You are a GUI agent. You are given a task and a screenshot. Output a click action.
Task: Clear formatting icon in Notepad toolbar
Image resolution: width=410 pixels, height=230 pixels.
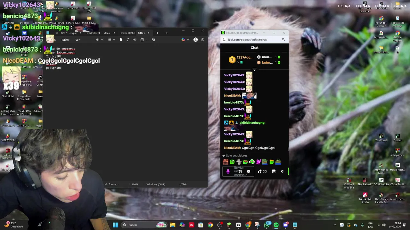[153, 40]
